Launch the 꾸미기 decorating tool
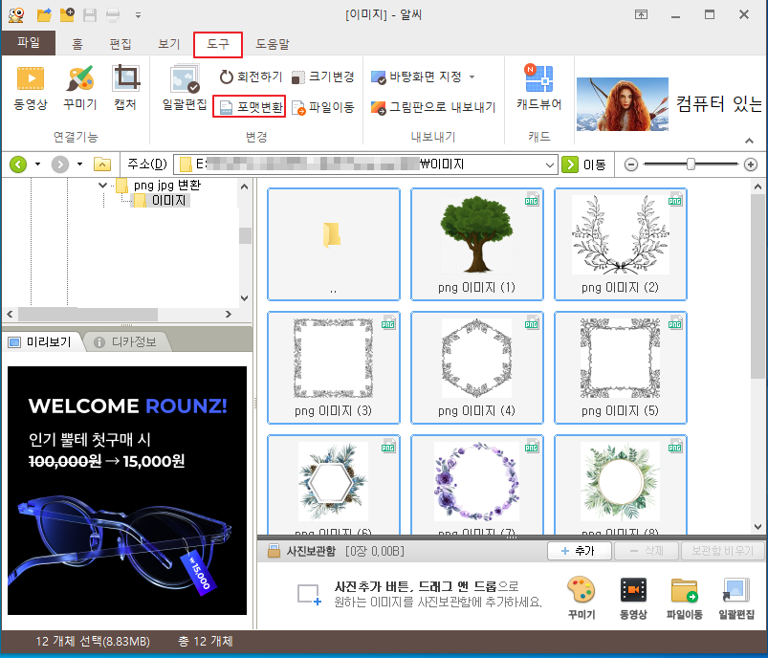 pyautogui.click(x=78, y=90)
